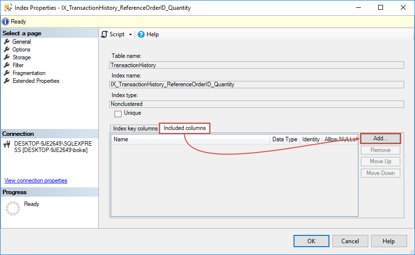This screenshot has width=415, height=255.
Task: Click the Index Properties window title icon
Action: coord(8,7)
